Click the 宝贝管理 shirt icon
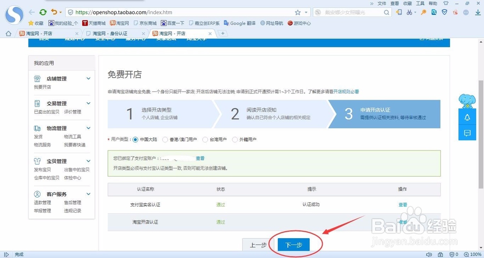The height and width of the screenshot is (258, 484). coord(37,161)
